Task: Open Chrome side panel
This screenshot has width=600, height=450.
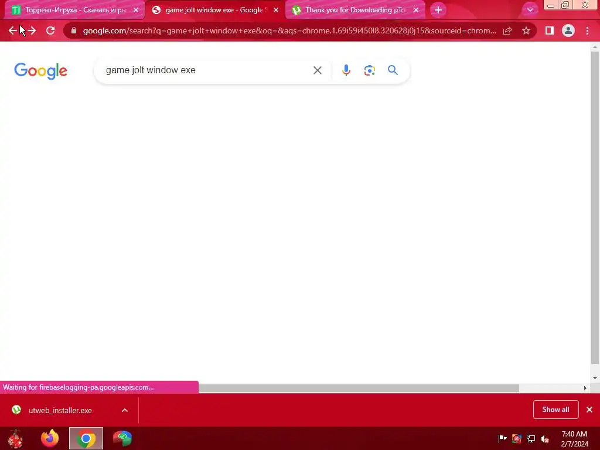Action: coord(550,30)
